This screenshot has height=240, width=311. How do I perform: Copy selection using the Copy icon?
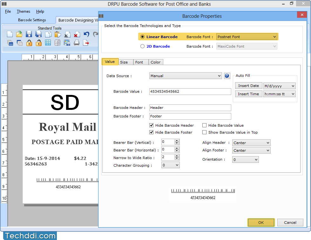[48, 34]
